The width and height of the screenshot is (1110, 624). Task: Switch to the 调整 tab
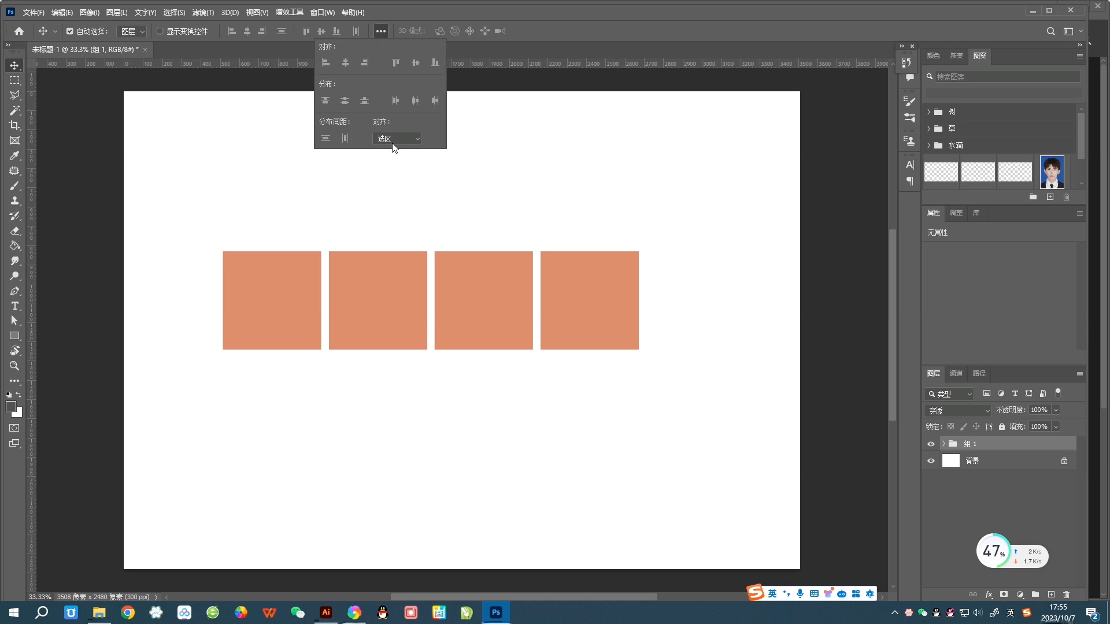click(x=956, y=213)
